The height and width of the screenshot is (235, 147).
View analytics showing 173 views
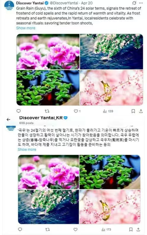click(106, 229)
